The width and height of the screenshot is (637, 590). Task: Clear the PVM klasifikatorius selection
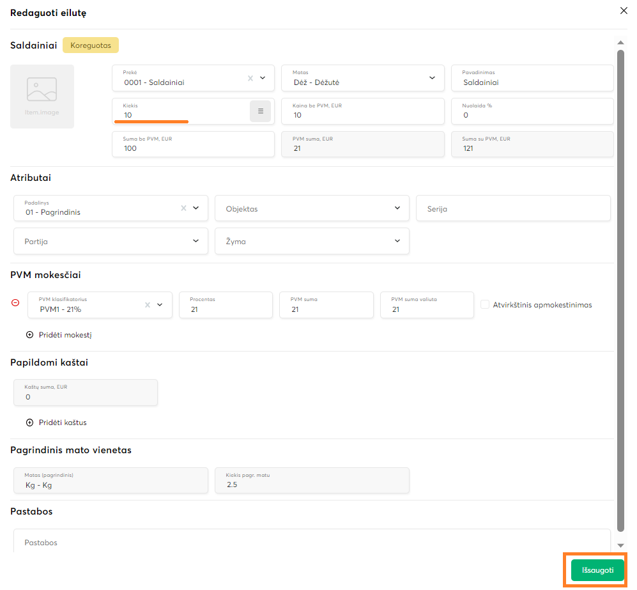(x=148, y=305)
